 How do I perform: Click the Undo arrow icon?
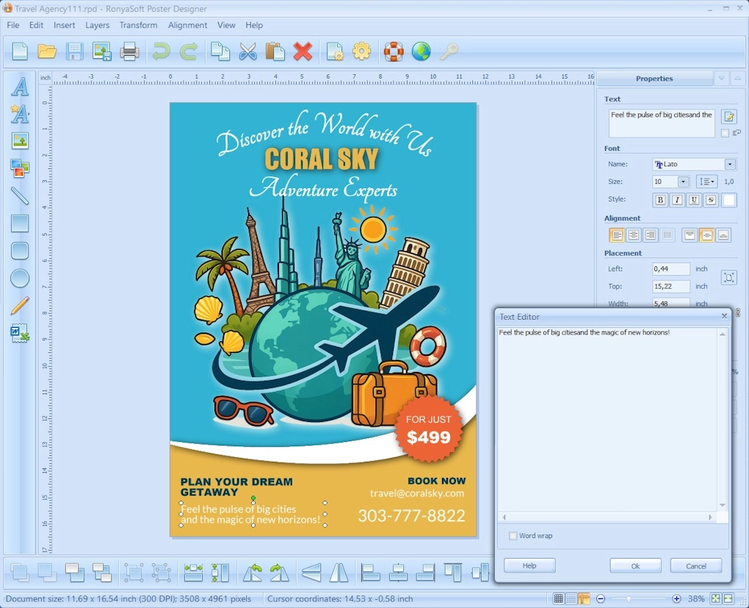(x=161, y=51)
